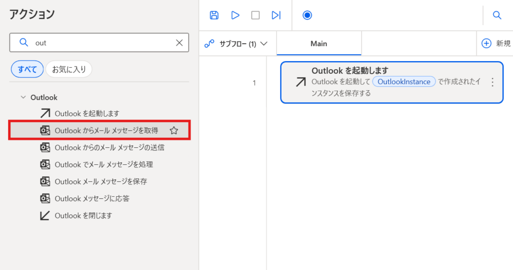The height and width of the screenshot is (270, 513).
Task: Run next action with the step icon
Action: coord(276,15)
